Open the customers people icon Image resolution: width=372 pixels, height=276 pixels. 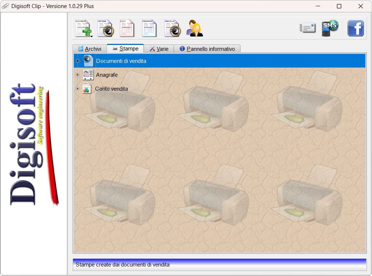click(x=194, y=28)
